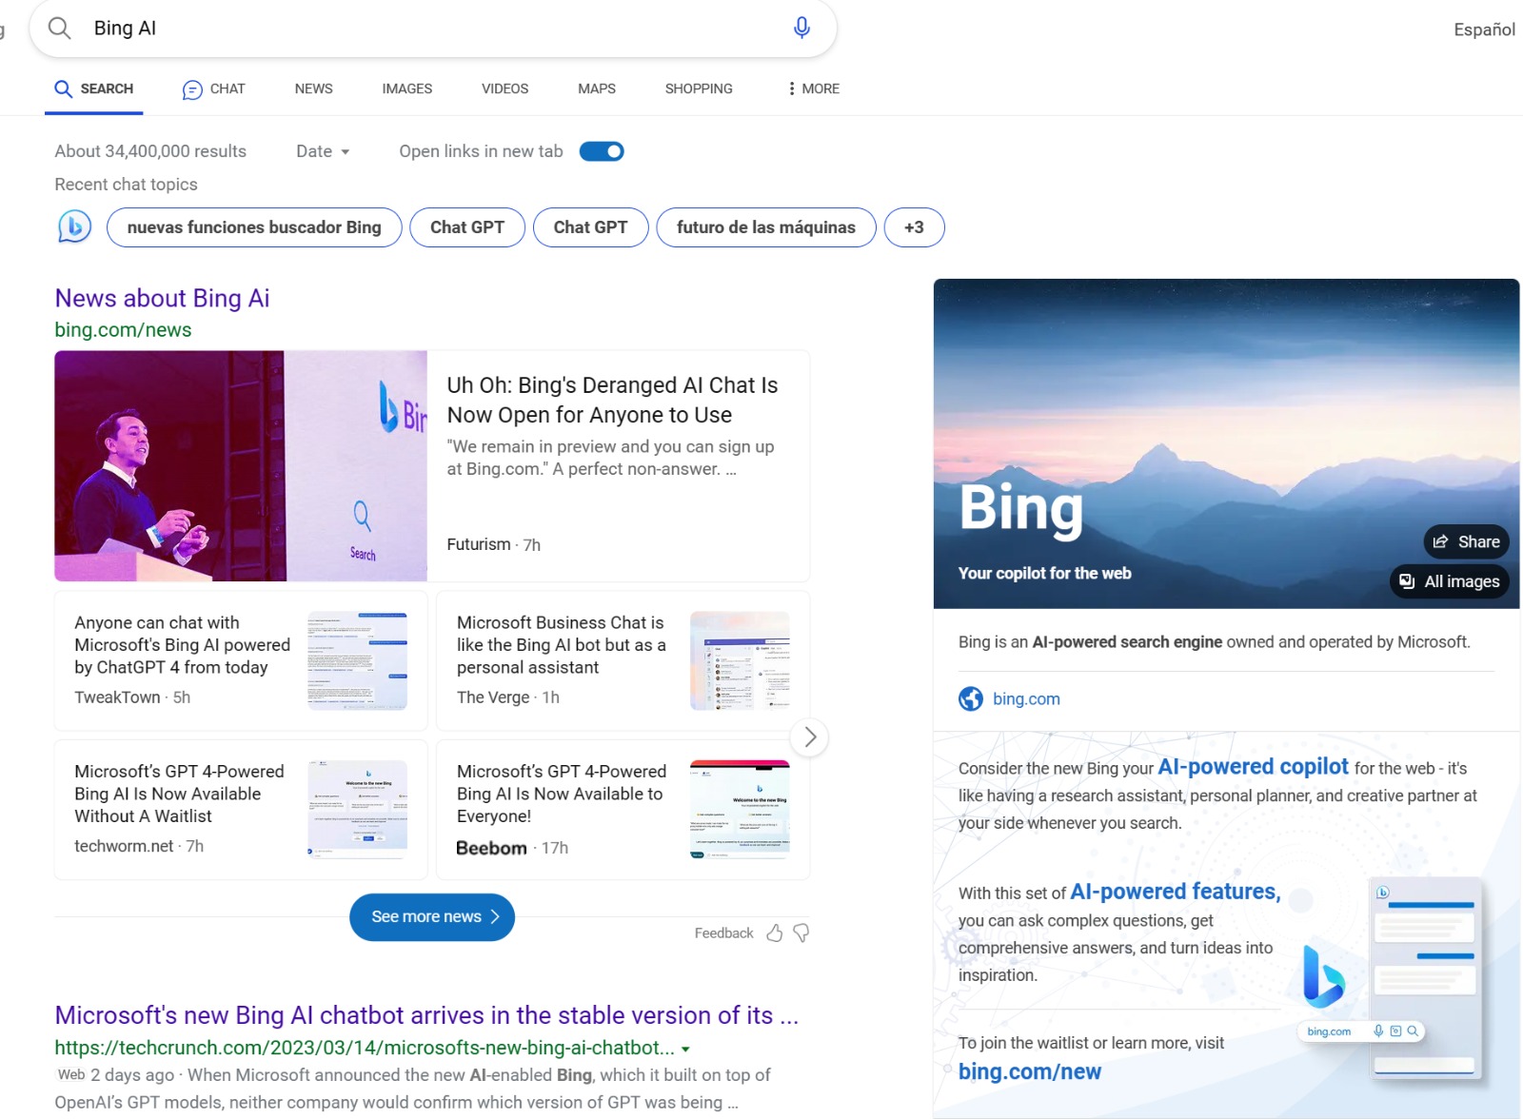Click the thumbs down feedback icon

point(801,932)
